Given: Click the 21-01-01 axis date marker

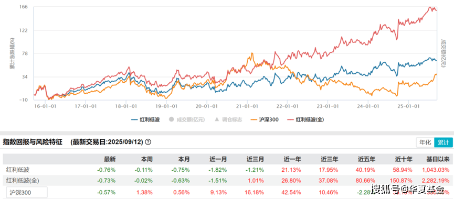Looking at the screenshot, I should pyautogui.click(x=247, y=106).
